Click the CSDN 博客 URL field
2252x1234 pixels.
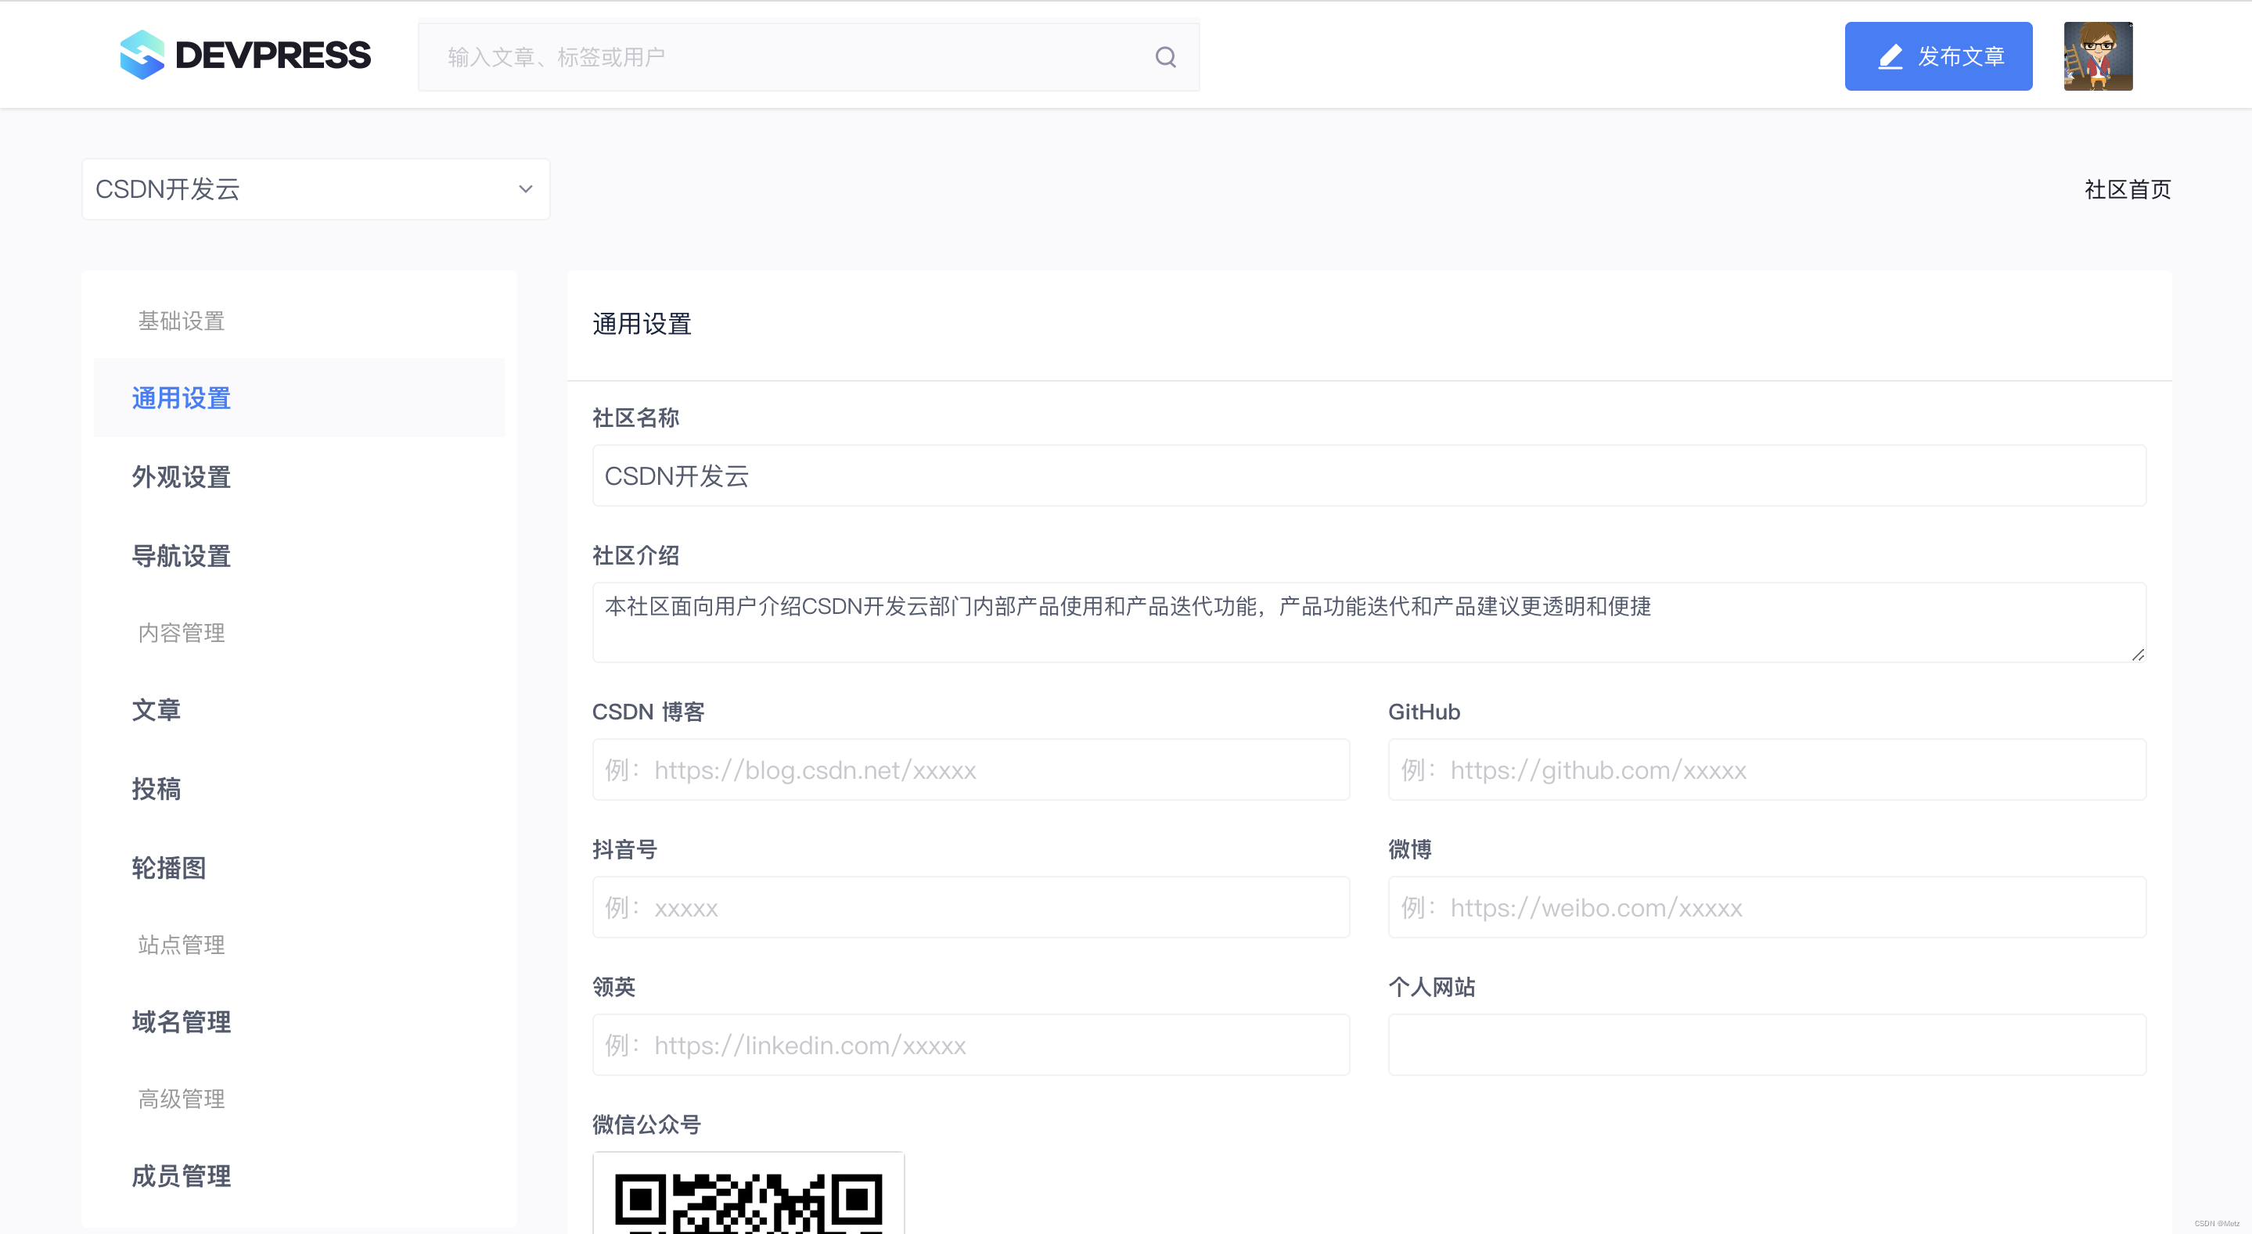click(971, 770)
